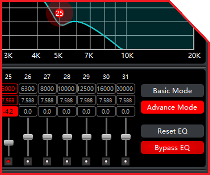Image resolution: width=210 pixels, height=175 pixels.
Task: Click band 29 gain slider handle
Action: 86,137
